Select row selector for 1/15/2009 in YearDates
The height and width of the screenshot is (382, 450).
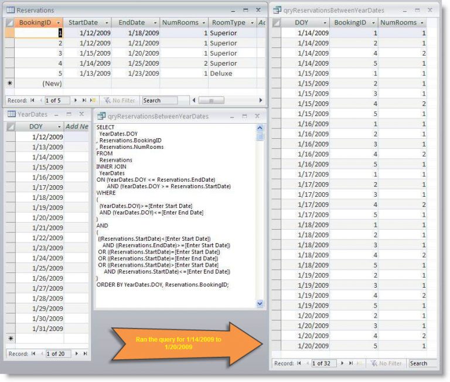[10, 167]
